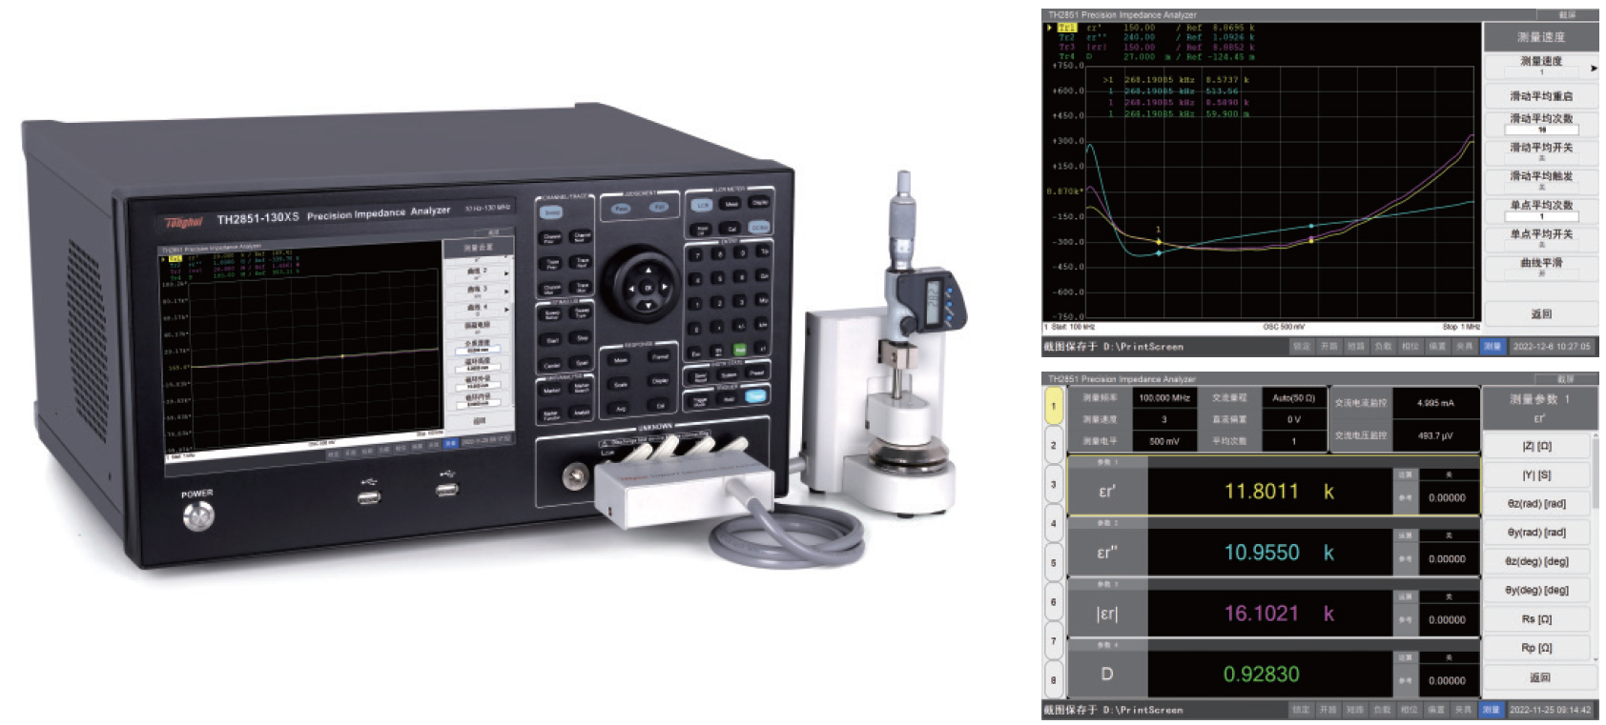Edit the 测量频率 100.000 MHz field

point(1164,398)
